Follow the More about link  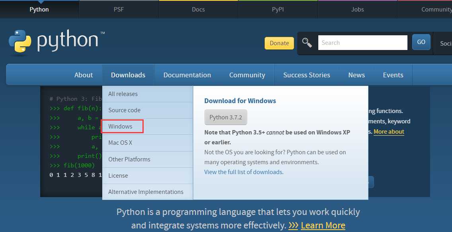pos(389,132)
